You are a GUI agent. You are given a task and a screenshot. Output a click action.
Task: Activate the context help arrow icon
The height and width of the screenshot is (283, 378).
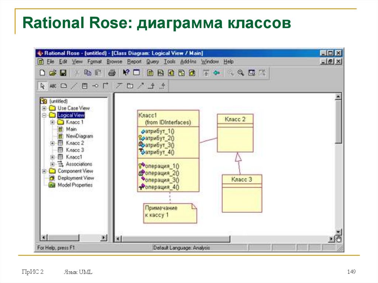point(126,72)
